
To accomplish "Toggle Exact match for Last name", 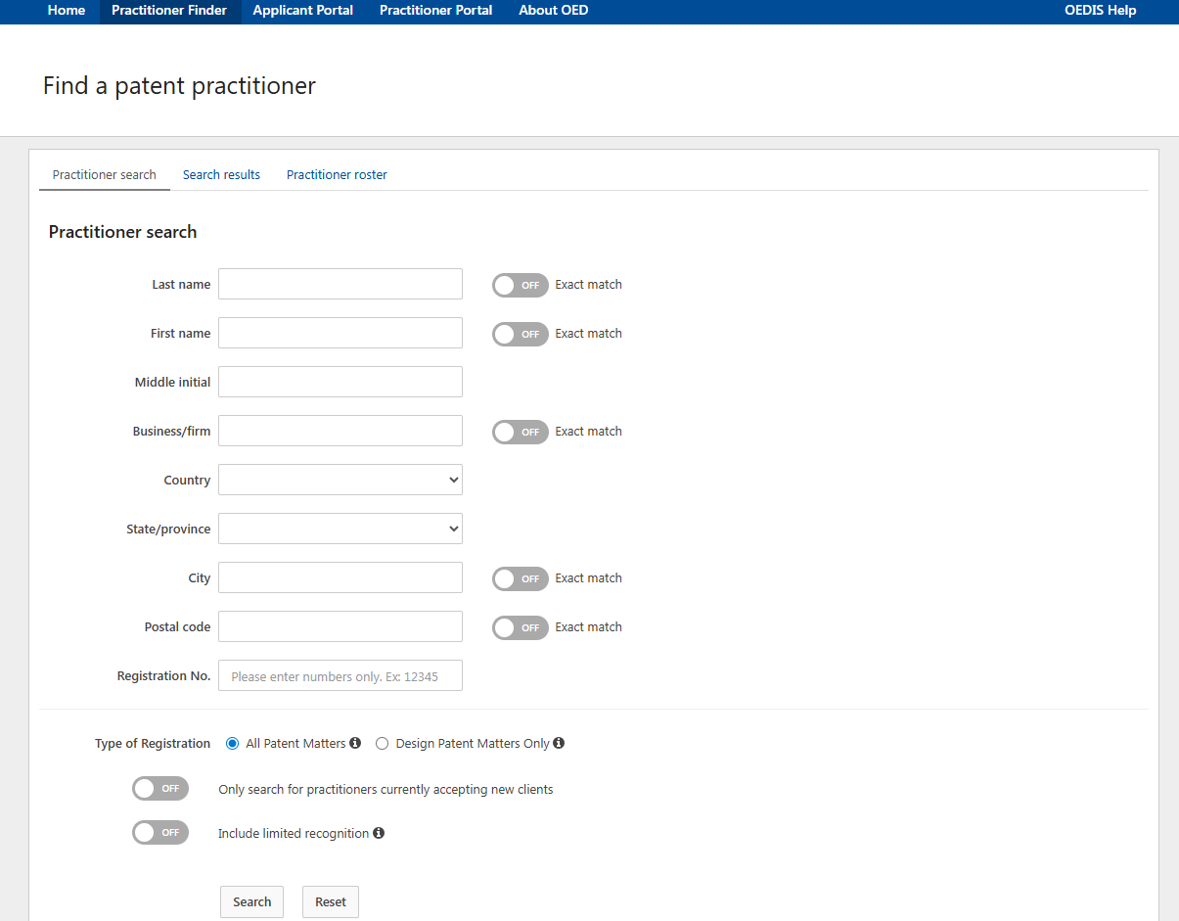I will click(x=520, y=285).
